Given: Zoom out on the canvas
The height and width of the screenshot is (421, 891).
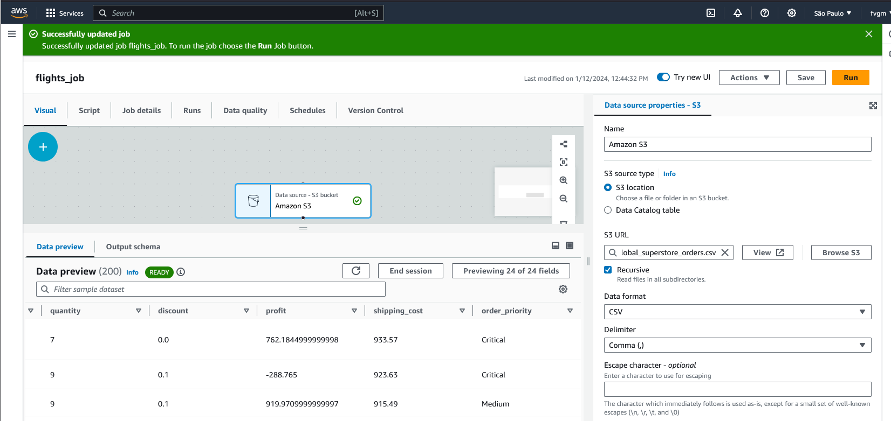Looking at the screenshot, I should tap(563, 199).
